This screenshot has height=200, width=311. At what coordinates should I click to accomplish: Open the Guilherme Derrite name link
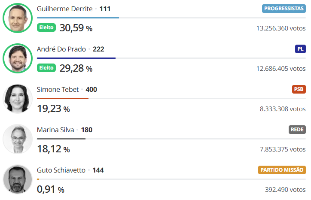[65, 9]
